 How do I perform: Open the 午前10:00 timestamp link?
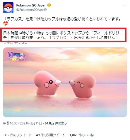coord(10,123)
